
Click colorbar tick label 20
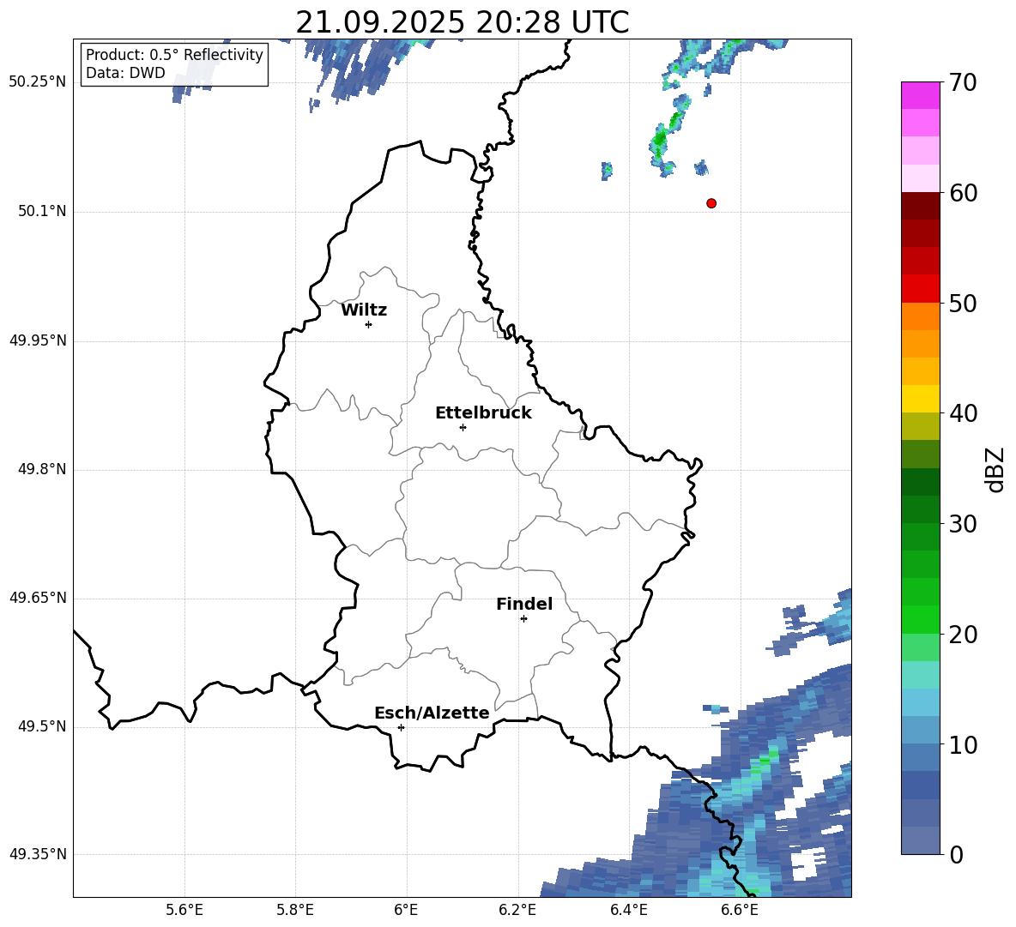[x=963, y=635]
